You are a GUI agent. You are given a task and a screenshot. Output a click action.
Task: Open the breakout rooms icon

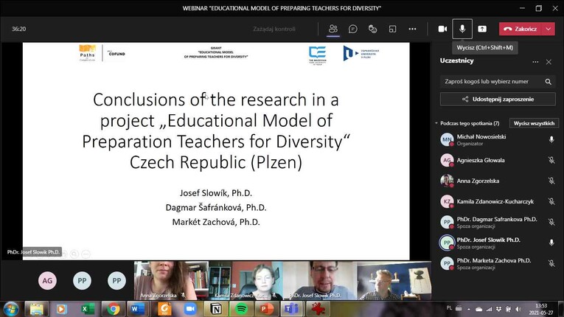[393, 29]
